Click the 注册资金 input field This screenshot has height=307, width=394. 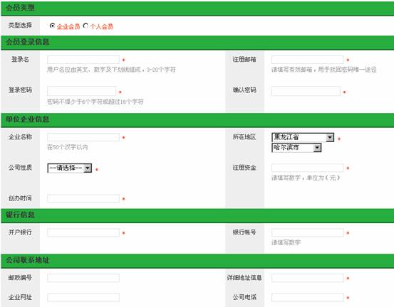tap(307, 168)
